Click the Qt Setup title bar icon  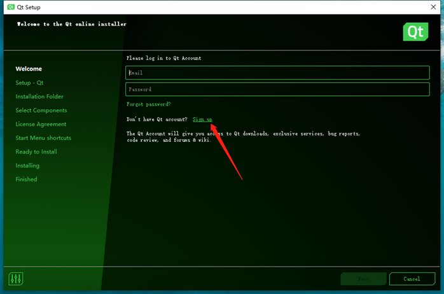[x=11, y=7]
